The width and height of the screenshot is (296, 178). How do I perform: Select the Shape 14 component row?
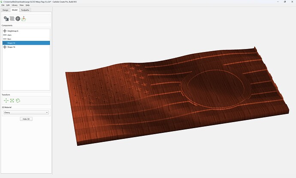tap(26, 43)
